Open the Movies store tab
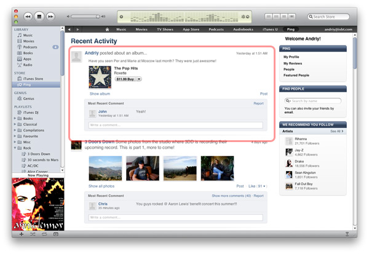This screenshot has height=254, width=369. 141,30
